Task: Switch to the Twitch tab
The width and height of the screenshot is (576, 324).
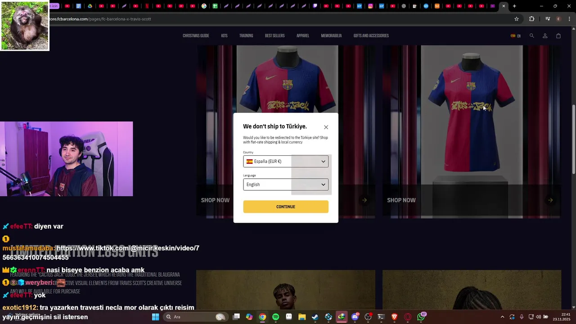Action: click(315, 6)
